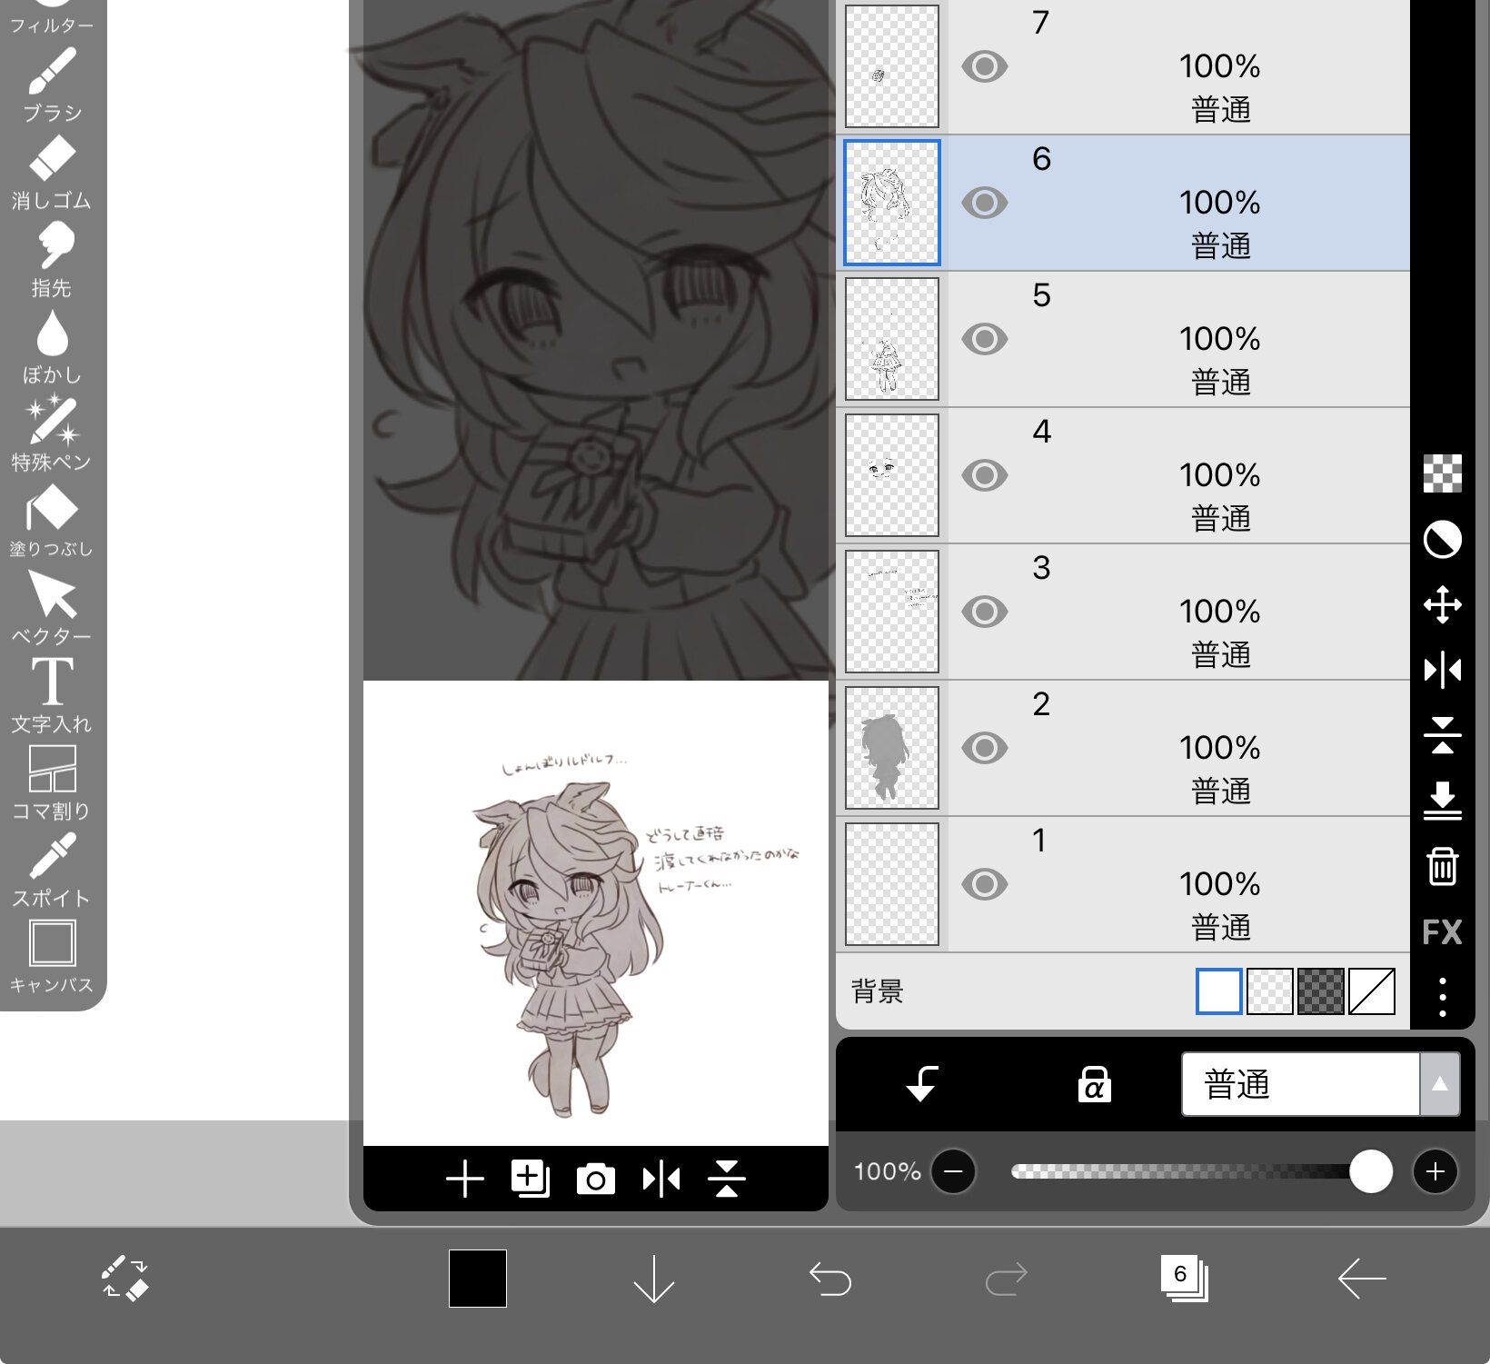The image size is (1490, 1364).
Task: Select layer 1 empty thumbnail
Action: pyautogui.click(x=892, y=884)
